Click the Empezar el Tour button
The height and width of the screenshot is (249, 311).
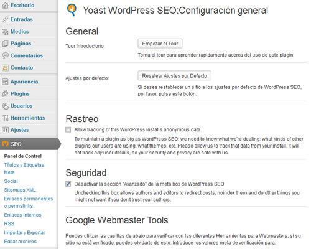pos(160,44)
